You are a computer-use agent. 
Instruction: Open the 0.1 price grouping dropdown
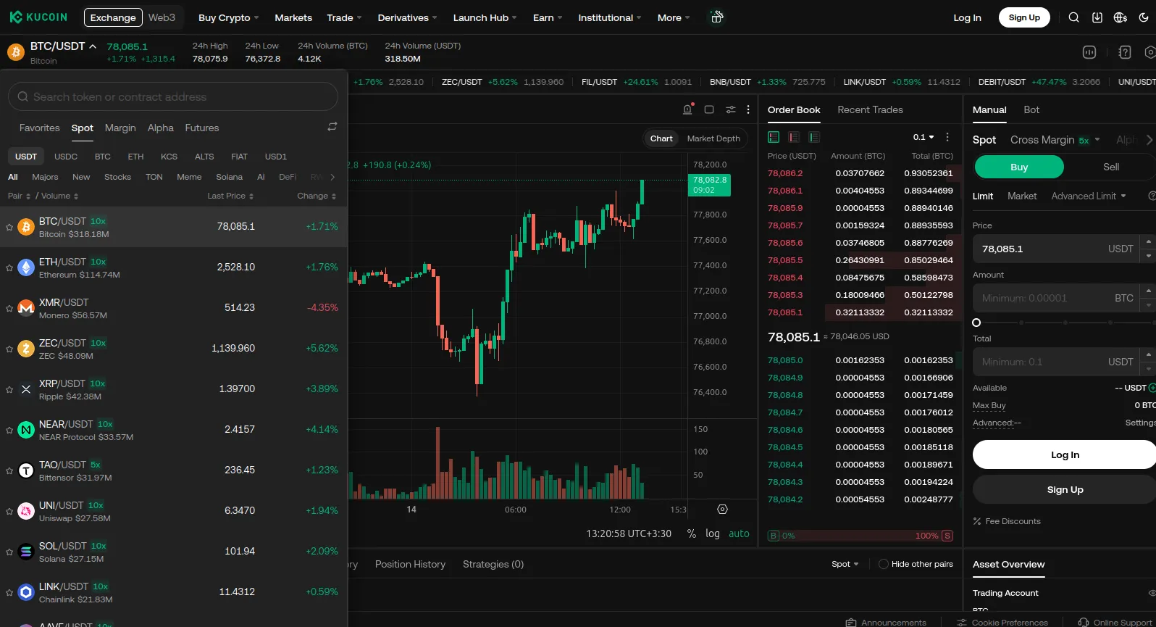923,137
